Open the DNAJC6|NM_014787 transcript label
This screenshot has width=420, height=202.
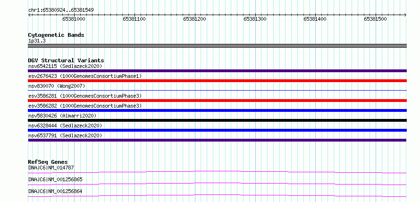(51, 168)
